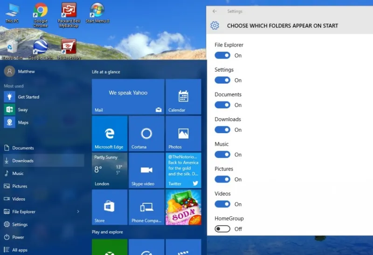Launch Google Earth desktop shortcut
This screenshot has height=255, width=373.
[41, 49]
